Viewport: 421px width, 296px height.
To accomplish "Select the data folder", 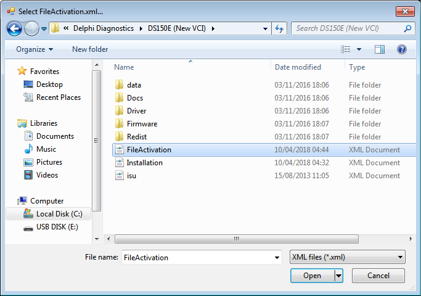I will point(134,85).
